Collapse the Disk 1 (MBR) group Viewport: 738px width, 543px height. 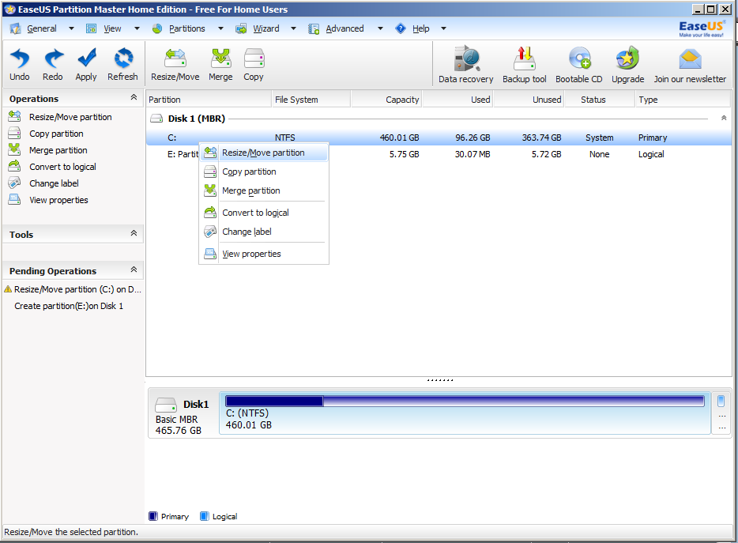pyautogui.click(x=724, y=118)
